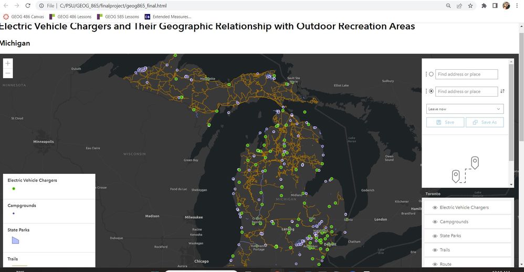This screenshot has height=272, width=524.
Task: Reverse route stops order arrows
Action: click(x=502, y=91)
